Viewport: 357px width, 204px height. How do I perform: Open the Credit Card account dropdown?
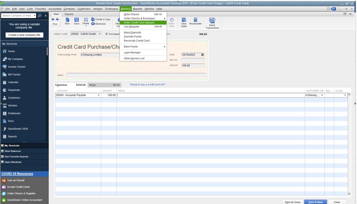pyautogui.click(x=99, y=34)
